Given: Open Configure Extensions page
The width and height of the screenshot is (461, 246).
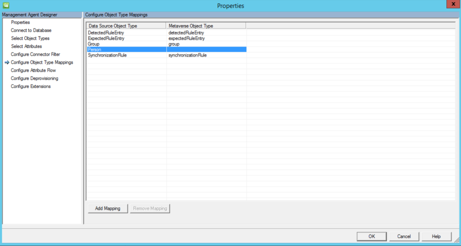Looking at the screenshot, I should 31,86.
